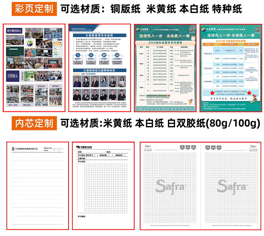Click the orange 内芯定制 label
This screenshot has width=264, height=236.
coord(34,123)
